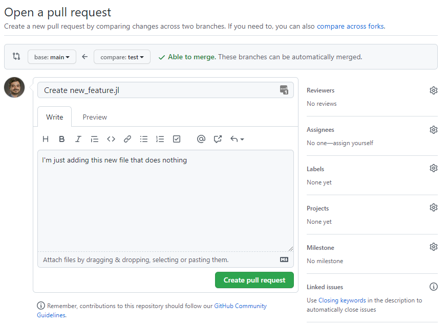
Task: Add a link using the chain icon
Action: click(x=127, y=139)
